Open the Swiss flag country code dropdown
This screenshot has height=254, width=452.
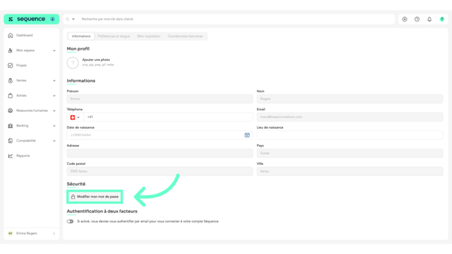click(x=76, y=117)
